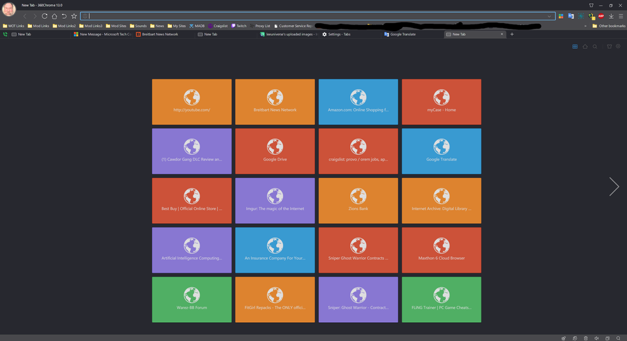627x341 pixels.
Task: Open the Craigslist bookmark
Action: pos(218,26)
